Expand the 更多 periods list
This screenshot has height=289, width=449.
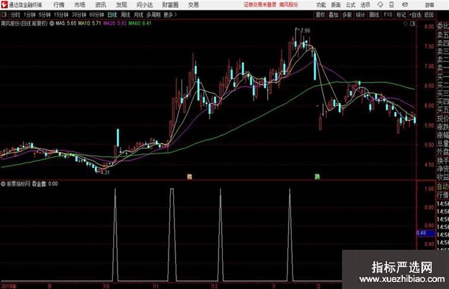click(x=170, y=15)
